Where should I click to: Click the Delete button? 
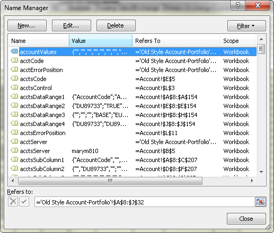click(116, 25)
